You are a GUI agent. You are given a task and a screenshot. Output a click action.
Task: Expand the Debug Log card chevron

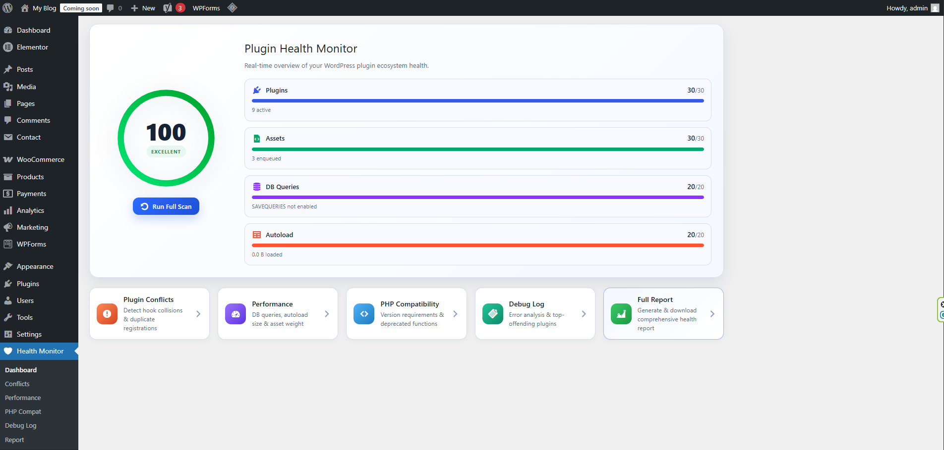(x=584, y=314)
